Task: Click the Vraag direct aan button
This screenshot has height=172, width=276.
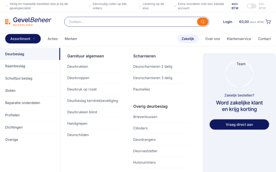Action: tap(239, 124)
